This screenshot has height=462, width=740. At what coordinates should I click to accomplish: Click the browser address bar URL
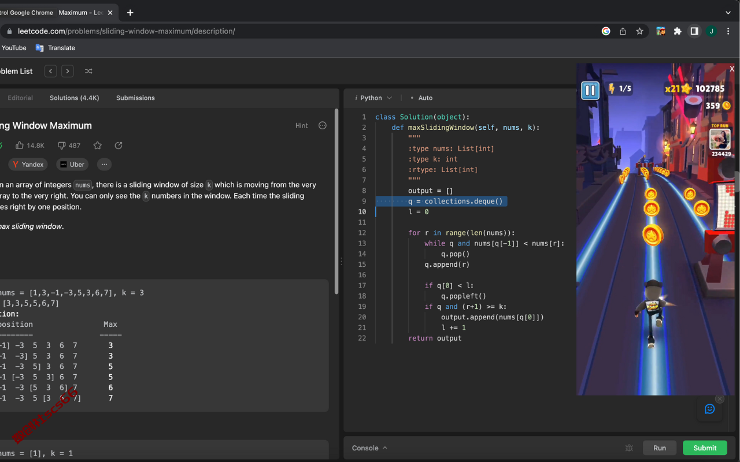[x=127, y=31]
